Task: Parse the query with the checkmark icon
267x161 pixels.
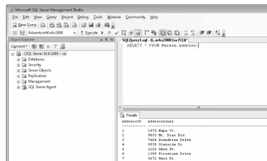Action: 116,33
